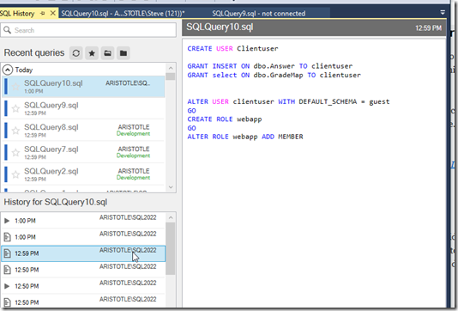Select SQLQuery8.sql in recent queries

84,131
